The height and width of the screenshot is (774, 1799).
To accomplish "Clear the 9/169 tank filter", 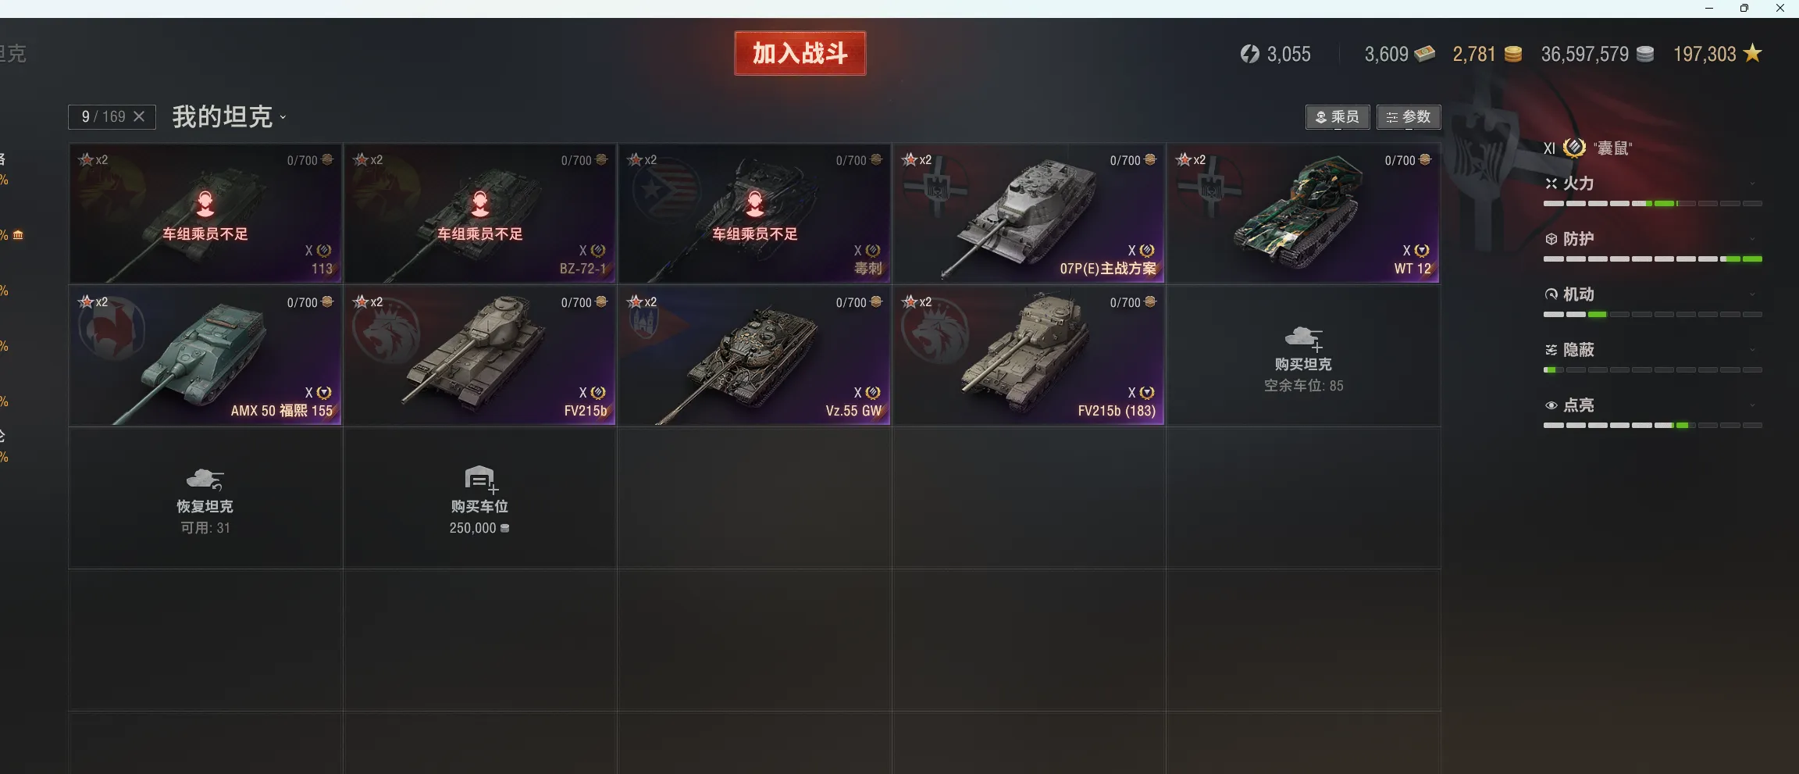I will [x=139, y=116].
